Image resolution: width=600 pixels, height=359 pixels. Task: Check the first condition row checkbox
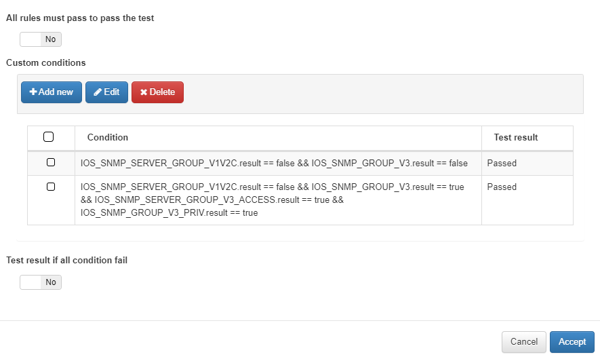pyautogui.click(x=51, y=162)
